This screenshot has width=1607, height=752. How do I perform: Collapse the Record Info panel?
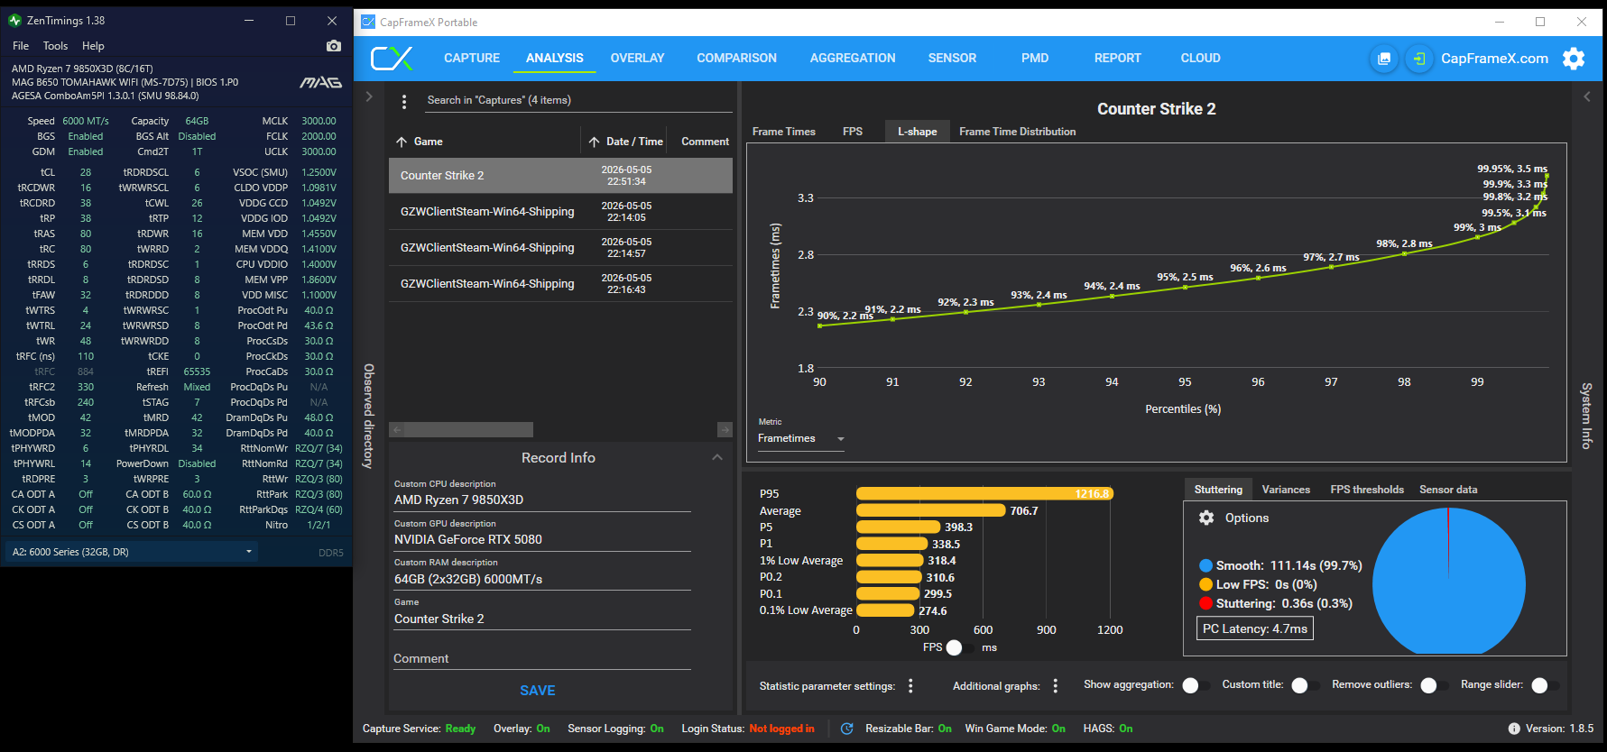[717, 458]
